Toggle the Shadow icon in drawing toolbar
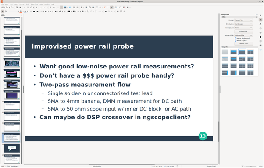Image resolution: width=264 pixels, height=168 pixels. click(106, 11)
